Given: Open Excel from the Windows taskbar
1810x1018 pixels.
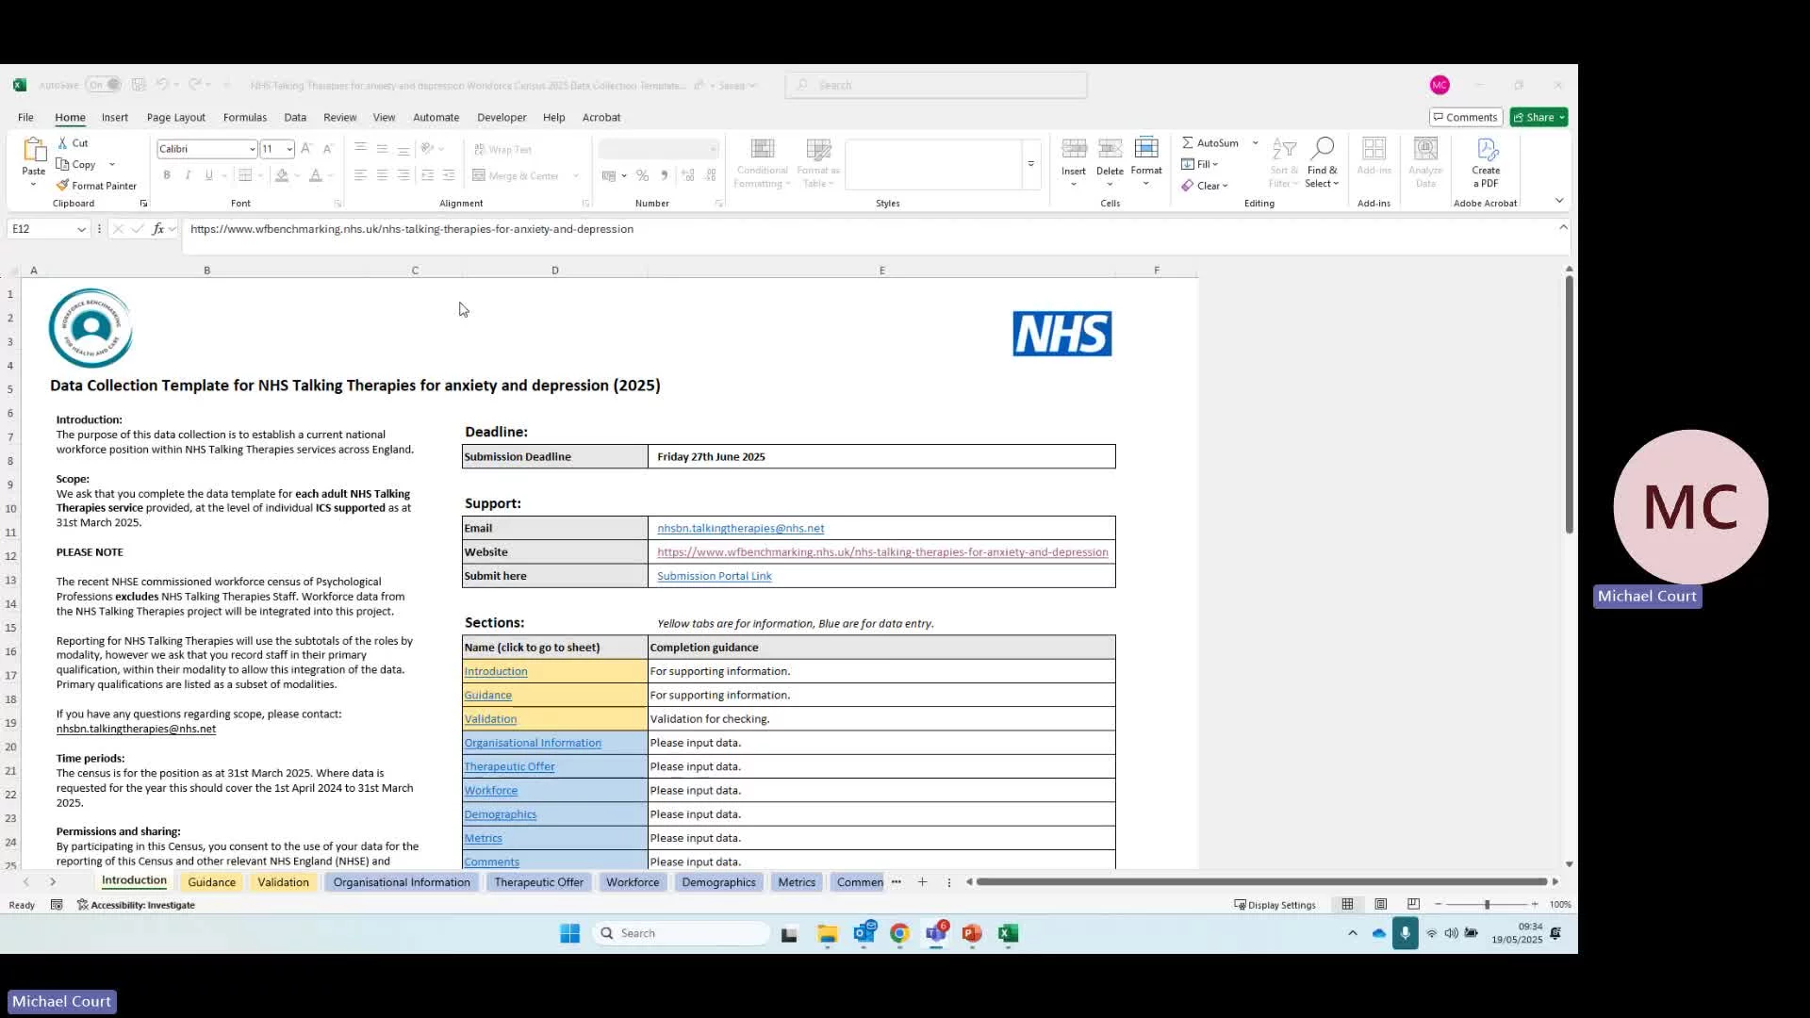Looking at the screenshot, I should click(1009, 933).
